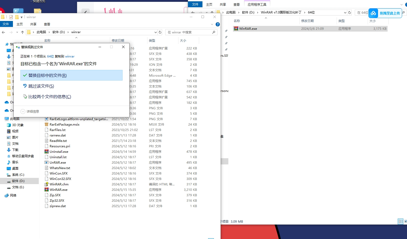Image resolution: width=407 pixels, height=239 pixels.
Task: Click 软件 (D:) breadcrumb in winrar address bar
Action: [59, 32]
